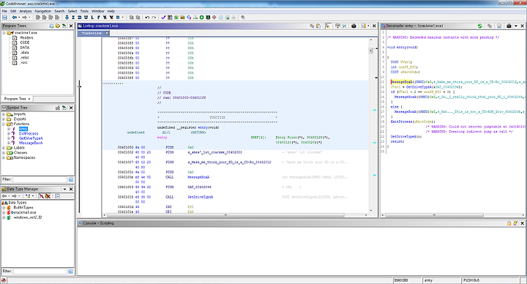Open the Search menu
The width and height of the screenshot is (527, 284).
(59, 11)
